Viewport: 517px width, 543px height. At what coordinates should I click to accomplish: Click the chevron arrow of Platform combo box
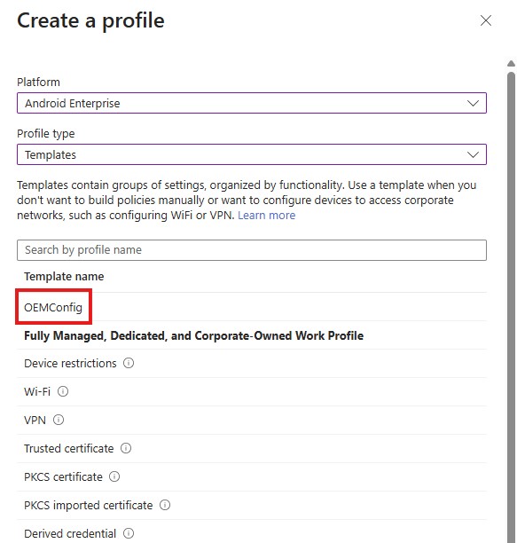pos(473,103)
